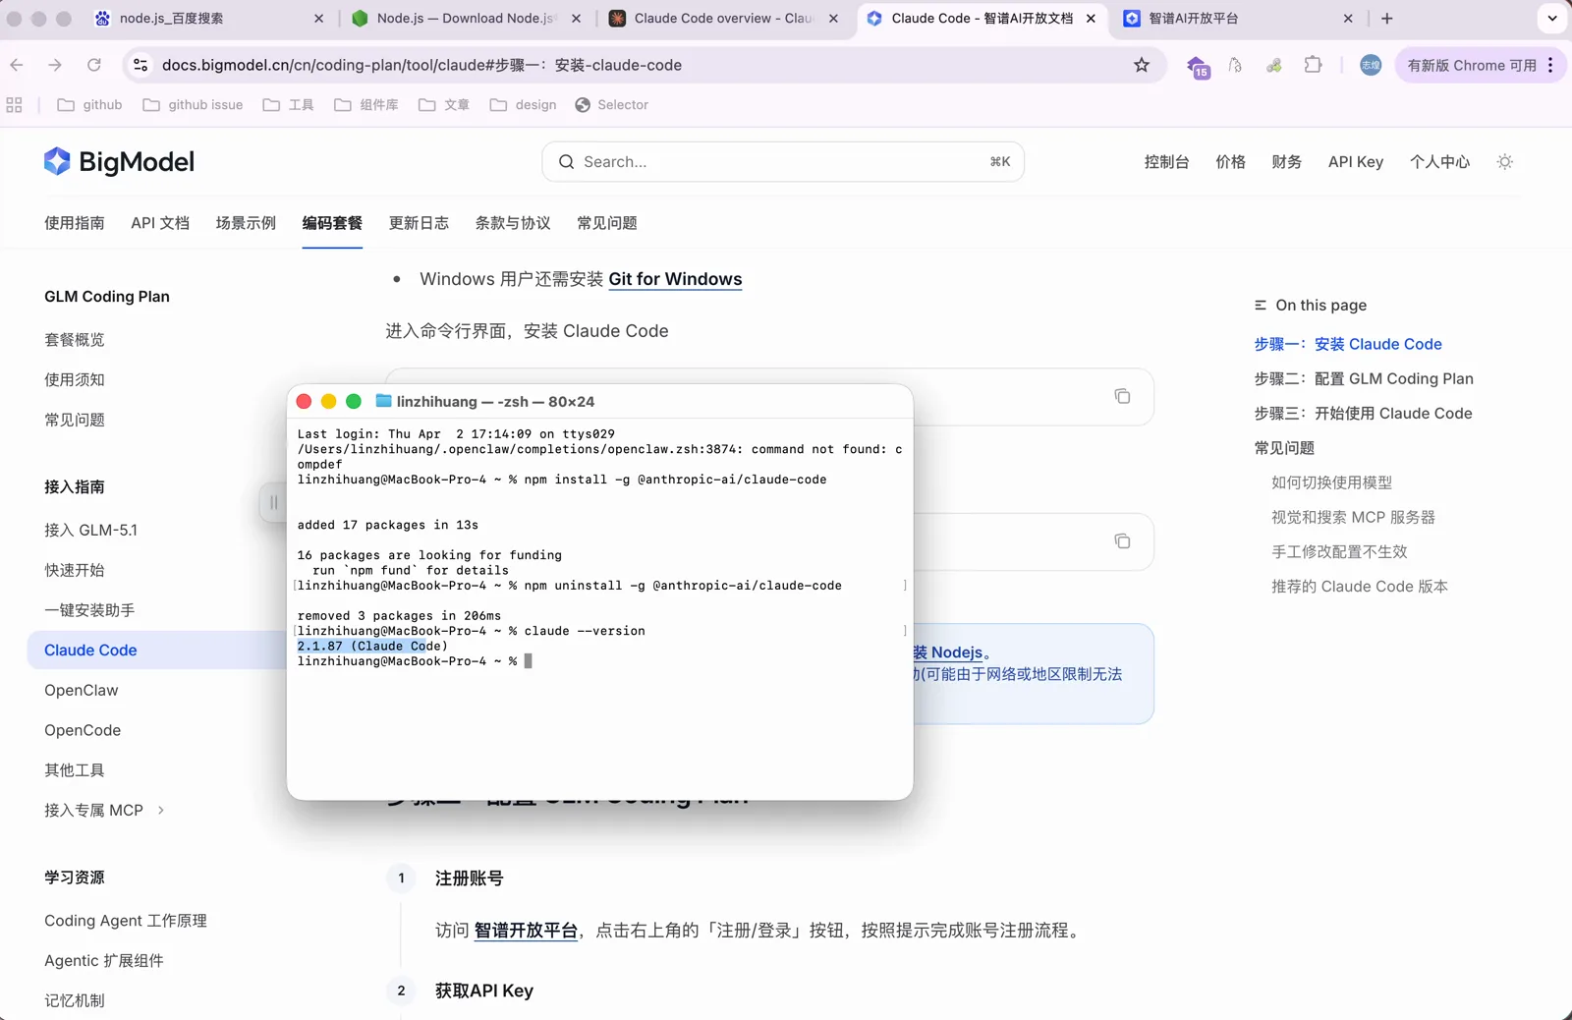Open 套餐概览 in sidebar
This screenshot has height=1020, width=1572.
coord(75,340)
